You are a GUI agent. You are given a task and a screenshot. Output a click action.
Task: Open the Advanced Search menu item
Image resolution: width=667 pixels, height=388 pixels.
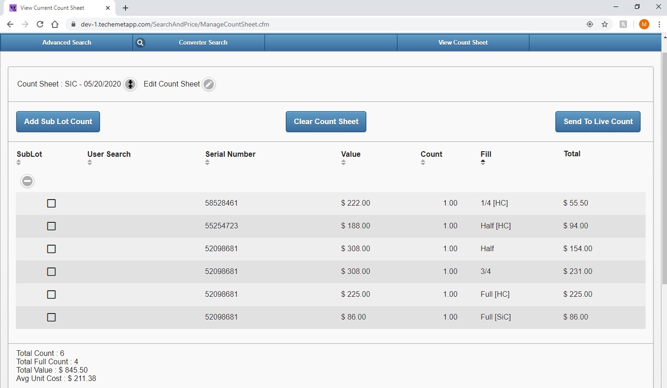click(66, 43)
